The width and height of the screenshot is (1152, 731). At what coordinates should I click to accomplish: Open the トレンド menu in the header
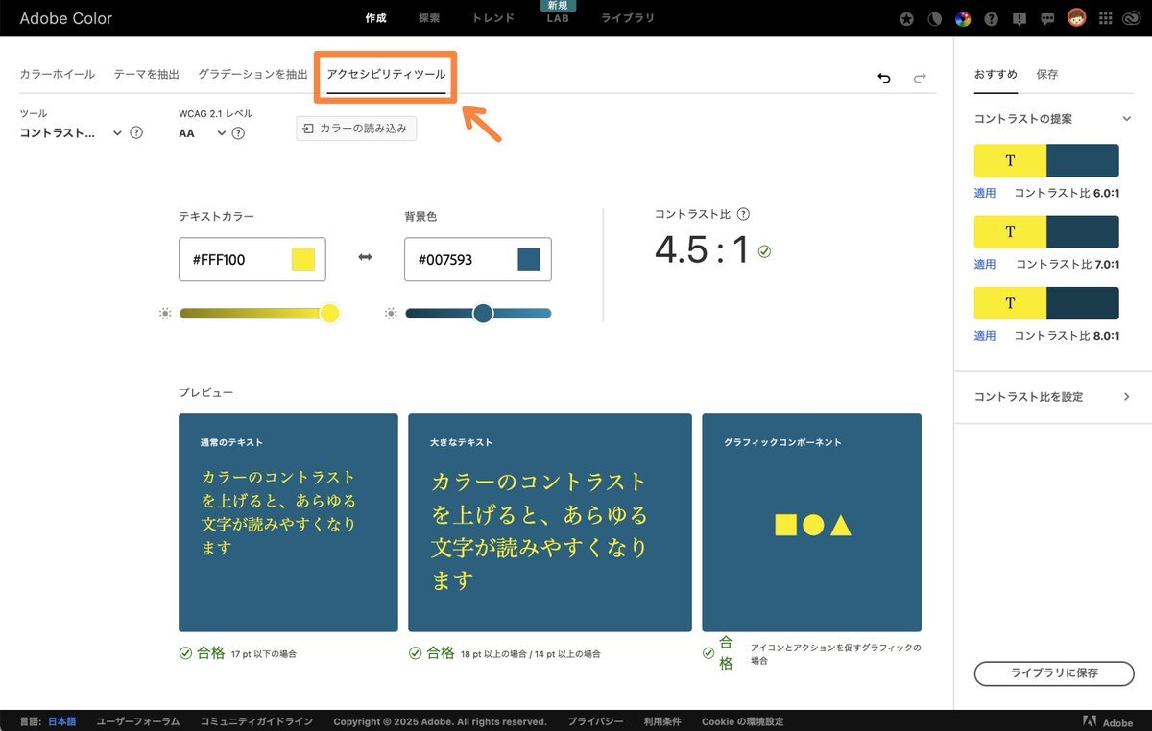click(493, 18)
